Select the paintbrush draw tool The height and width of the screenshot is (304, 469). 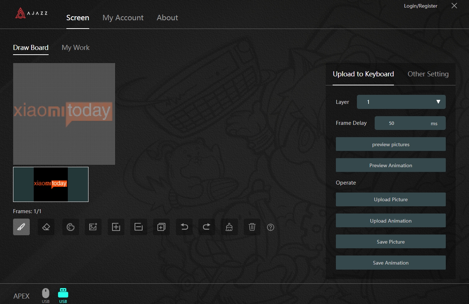[x=21, y=227]
